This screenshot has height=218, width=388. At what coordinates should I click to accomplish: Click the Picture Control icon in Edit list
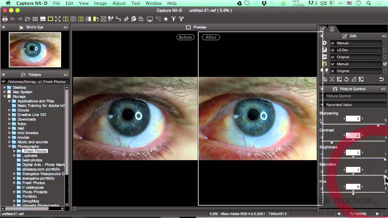(x=324, y=64)
